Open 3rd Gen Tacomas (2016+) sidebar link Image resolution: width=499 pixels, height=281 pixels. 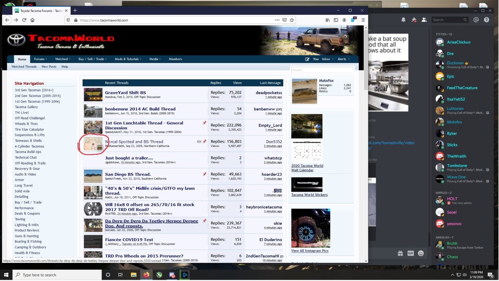click(34, 90)
